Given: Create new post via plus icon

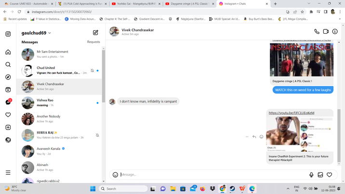Looking at the screenshot, I should pyautogui.click(x=8, y=128).
